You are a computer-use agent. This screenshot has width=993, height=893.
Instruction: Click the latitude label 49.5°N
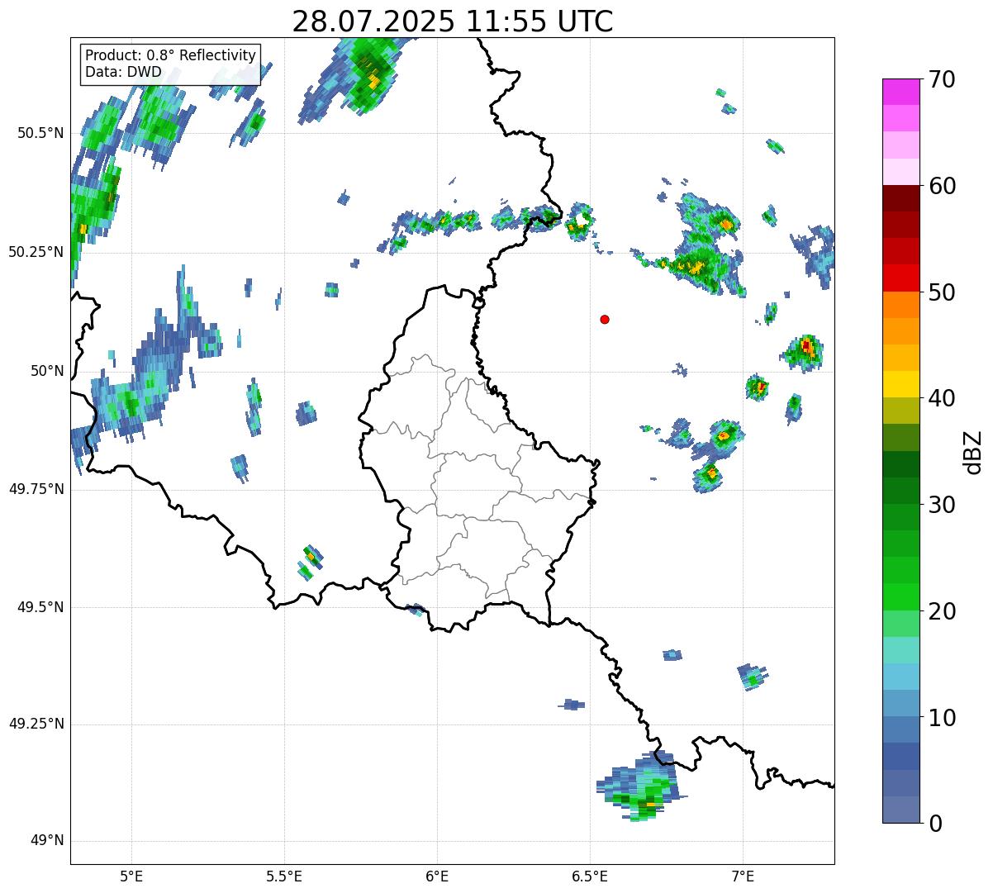click(x=40, y=607)
